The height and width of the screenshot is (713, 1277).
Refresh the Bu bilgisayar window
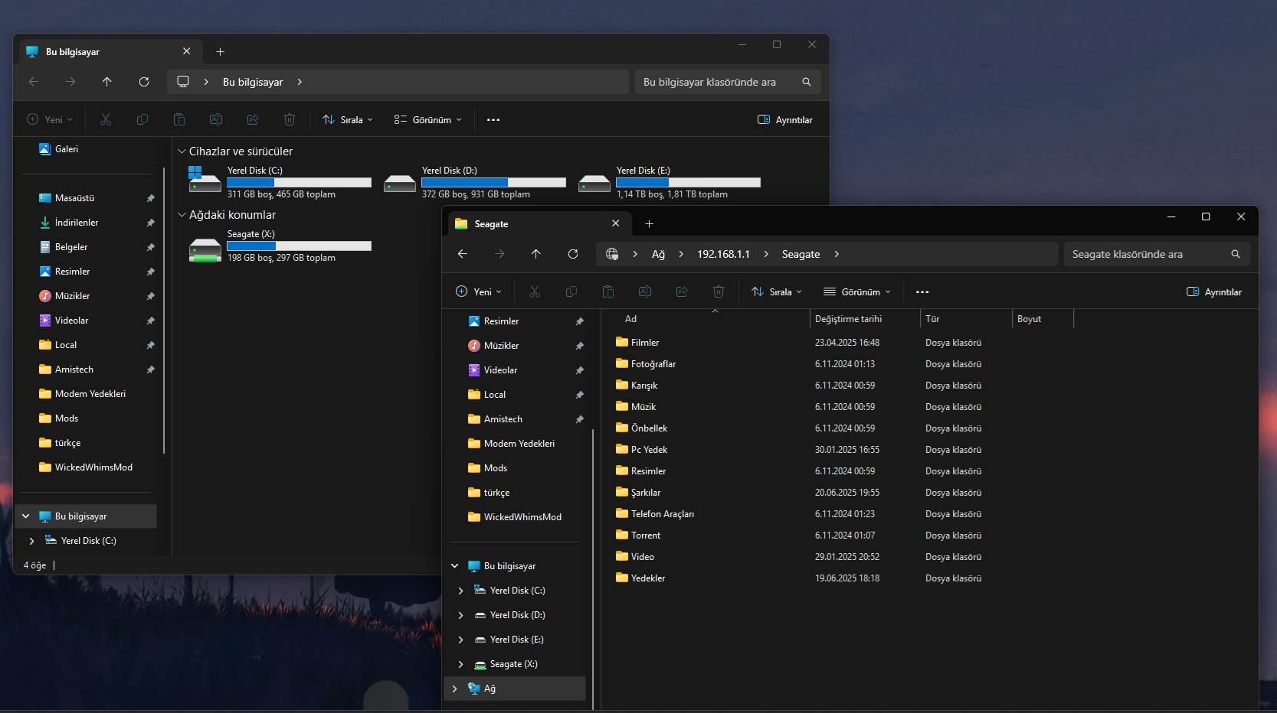[x=144, y=82]
